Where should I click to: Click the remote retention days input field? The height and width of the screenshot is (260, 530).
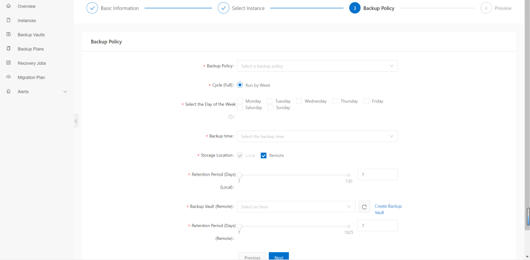377,226
